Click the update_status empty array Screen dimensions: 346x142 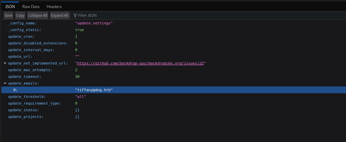pyautogui.click(x=77, y=110)
